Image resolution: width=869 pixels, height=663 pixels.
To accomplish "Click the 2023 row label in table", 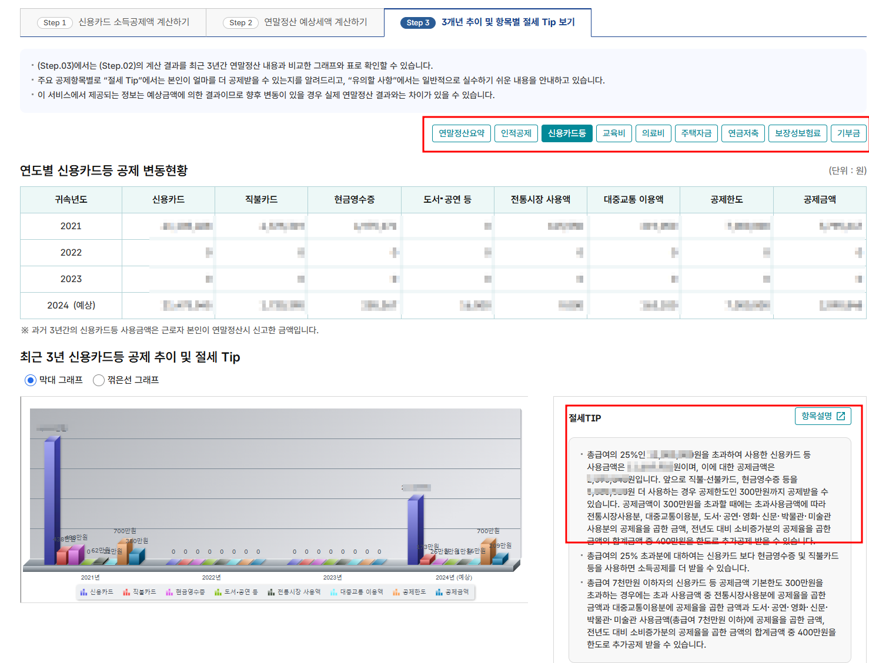I will point(71,279).
